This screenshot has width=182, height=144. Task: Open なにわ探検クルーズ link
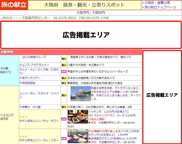point(34,57)
